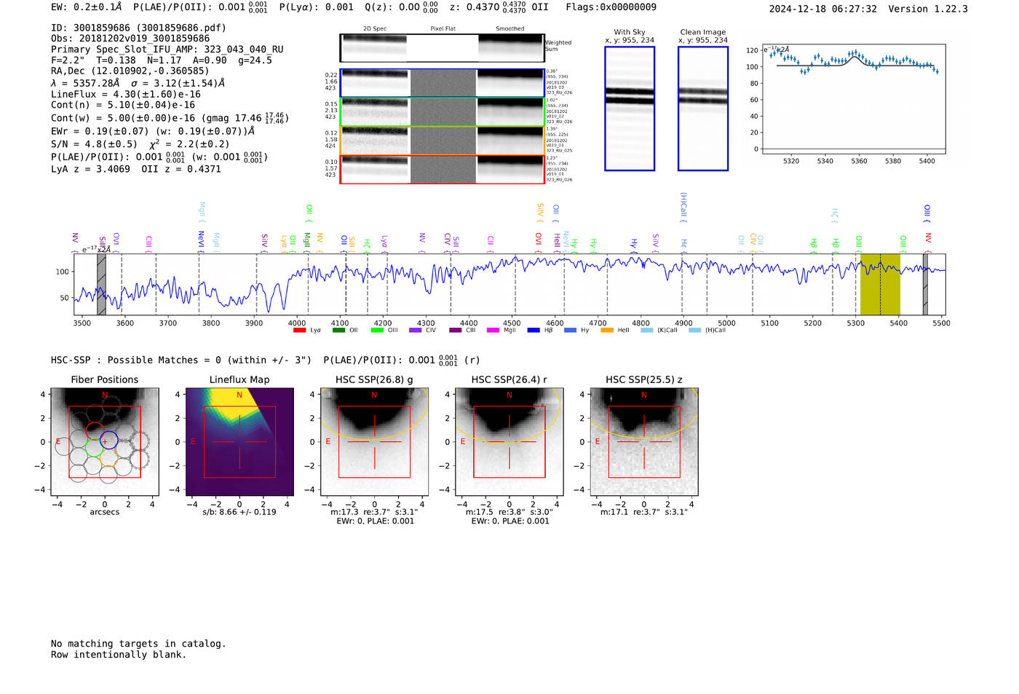Open the HSC SSP(26.8) g image

(x=374, y=442)
